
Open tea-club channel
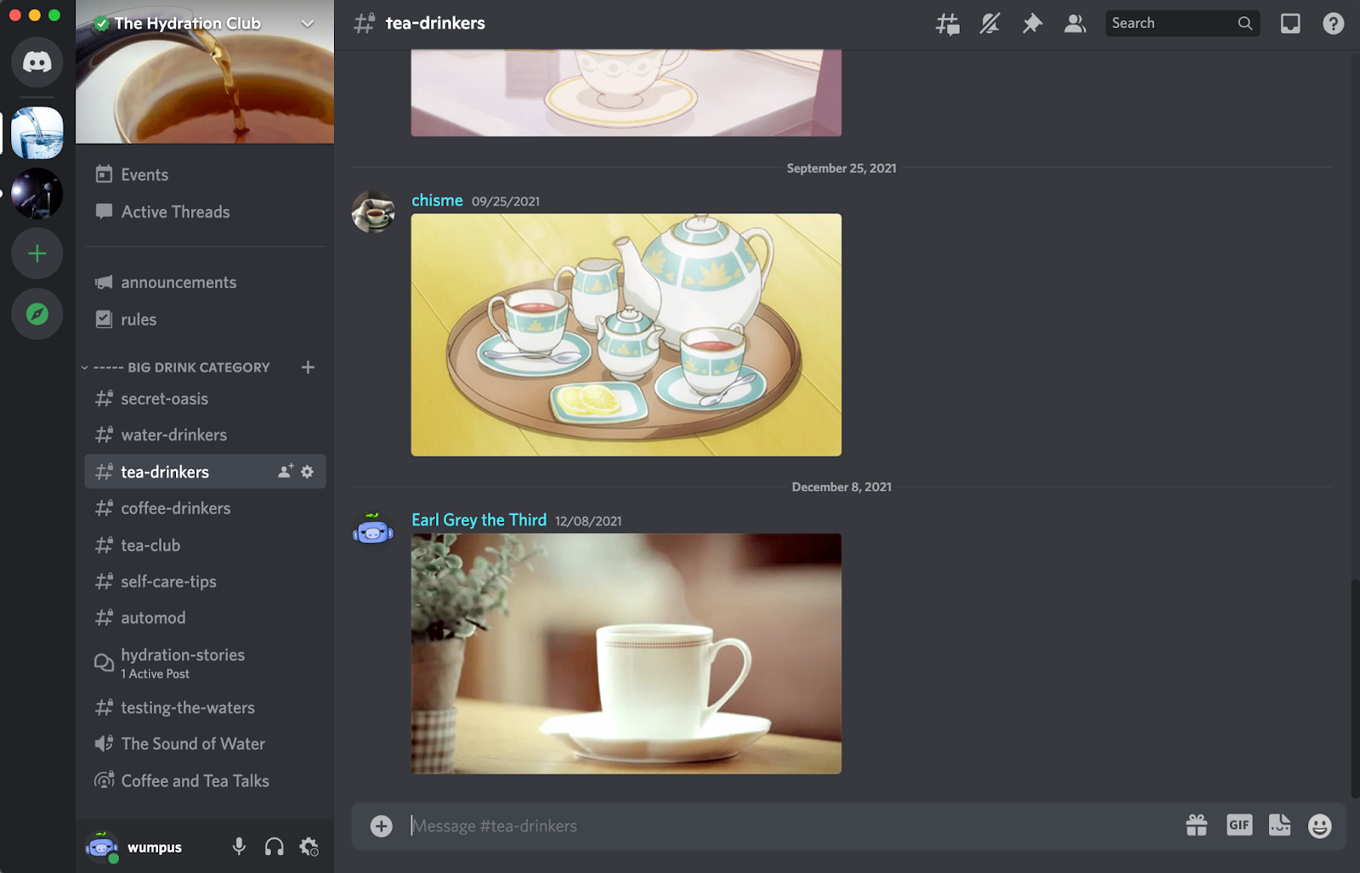click(205, 546)
